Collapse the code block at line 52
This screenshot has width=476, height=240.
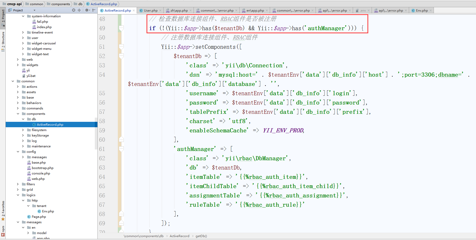(x=121, y=56)
